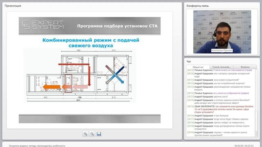Click message 'рекомендуемое направление потока воздуха'
This screenshot has height=147, width=262.
coord(219,88)
